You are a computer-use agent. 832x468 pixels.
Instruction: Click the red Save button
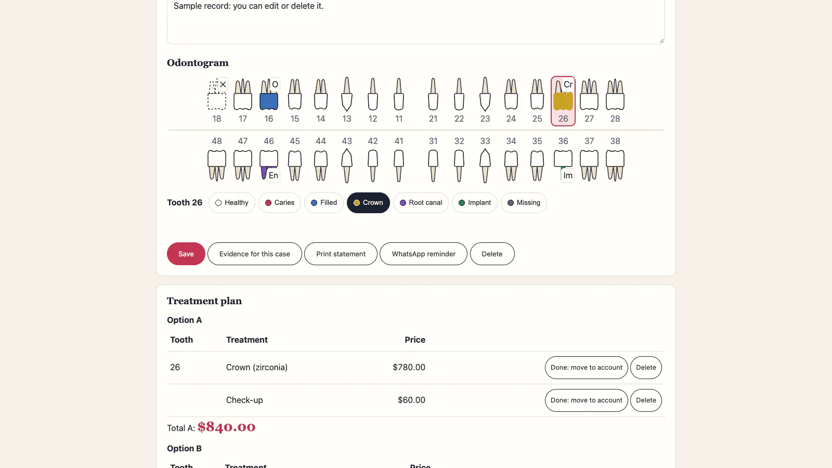pos(186,254)
